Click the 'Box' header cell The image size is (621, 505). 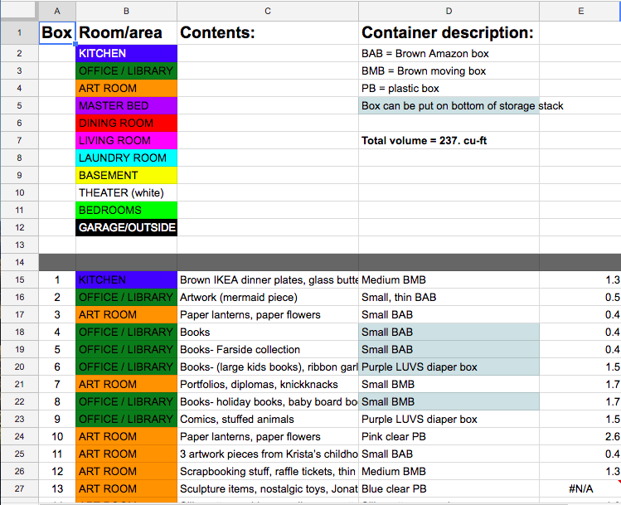pos(57,32)
